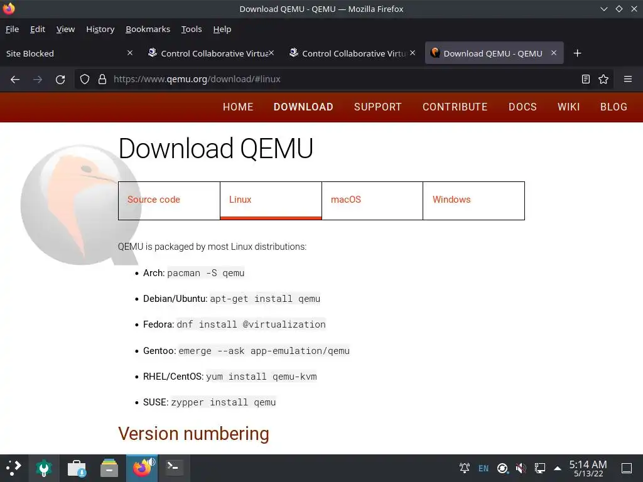
Task: Go to HOME in site navigation
Action: (x=238, y=107)
